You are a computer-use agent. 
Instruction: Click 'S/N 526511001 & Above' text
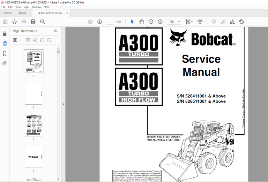coord(201,101)
